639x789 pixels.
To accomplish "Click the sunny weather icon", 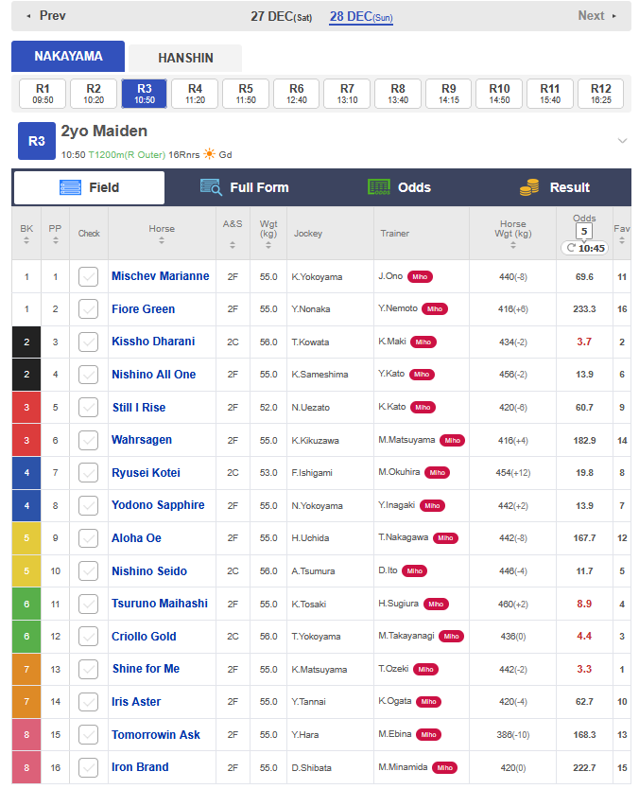I will (x=209, y=154).
